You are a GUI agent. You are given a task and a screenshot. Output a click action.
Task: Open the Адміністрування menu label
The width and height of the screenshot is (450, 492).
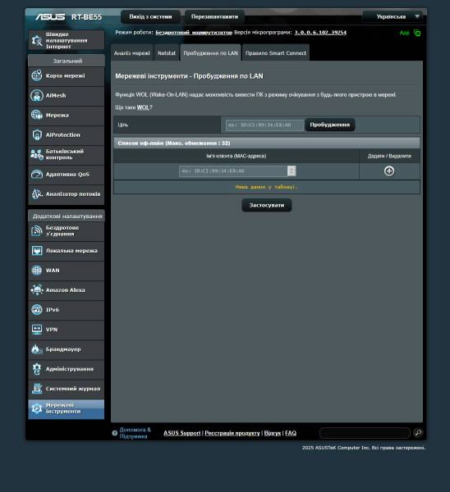click(x=70, y=369)
